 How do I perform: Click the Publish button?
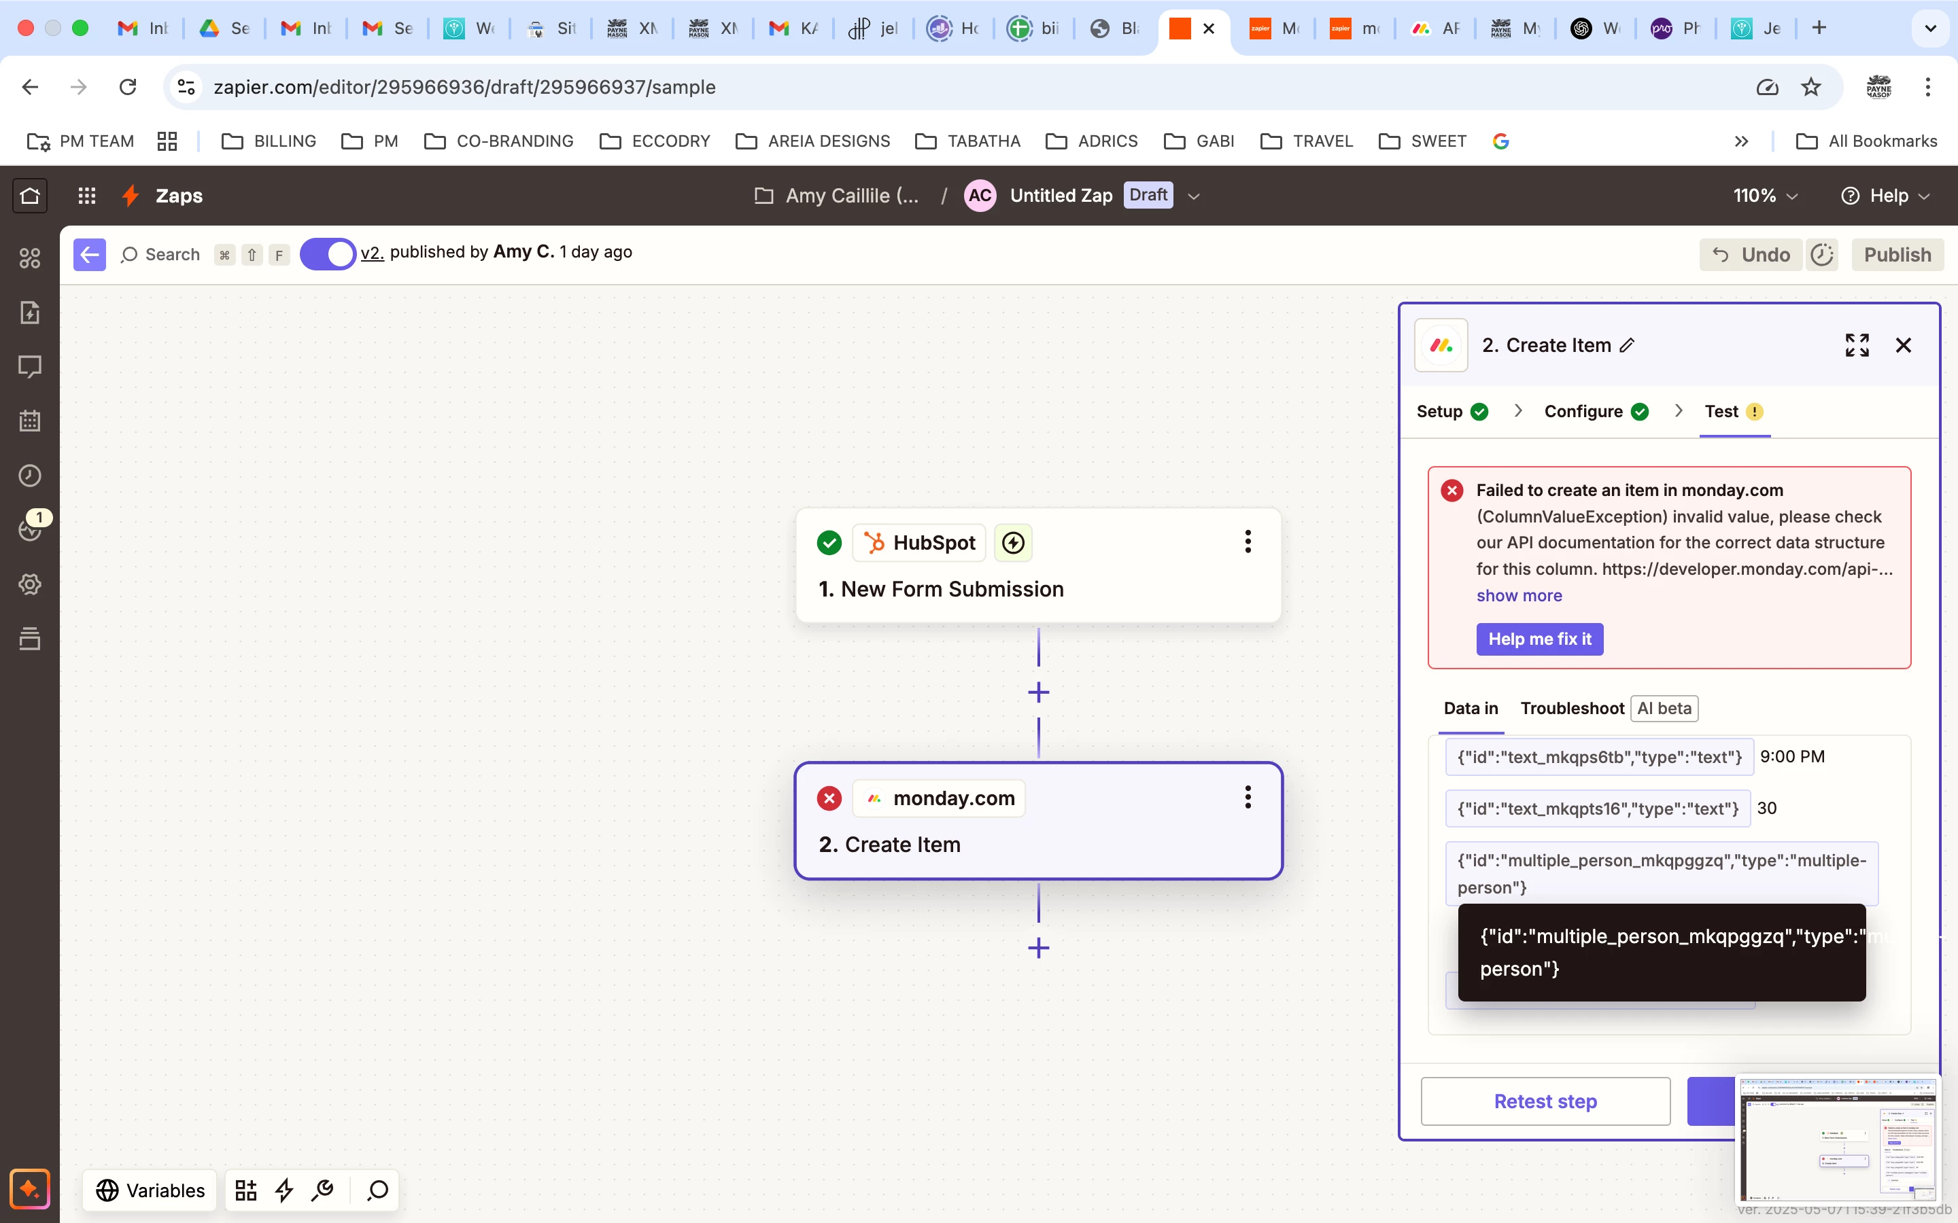1897,255
